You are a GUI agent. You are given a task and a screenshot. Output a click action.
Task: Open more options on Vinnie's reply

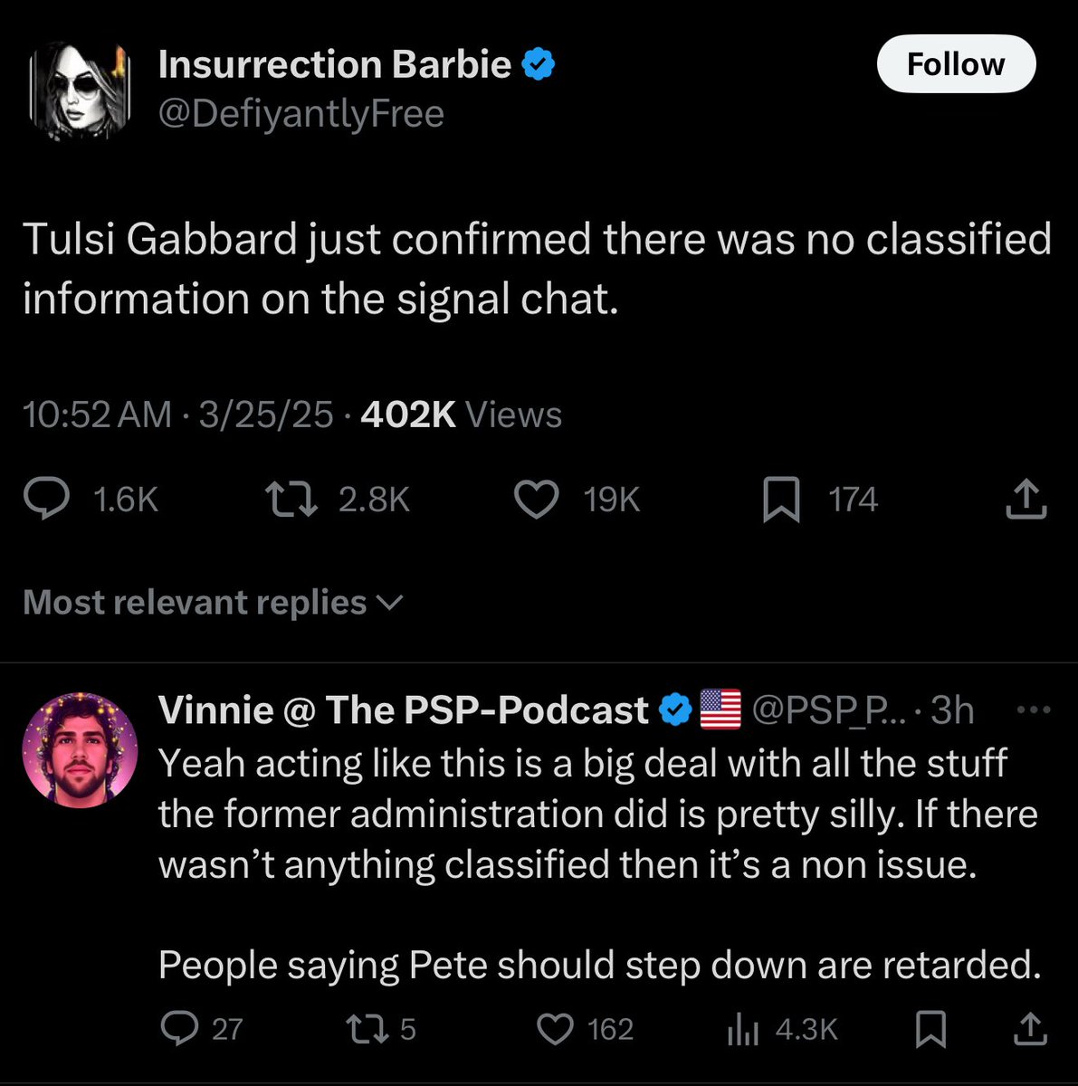[1032, 710]
